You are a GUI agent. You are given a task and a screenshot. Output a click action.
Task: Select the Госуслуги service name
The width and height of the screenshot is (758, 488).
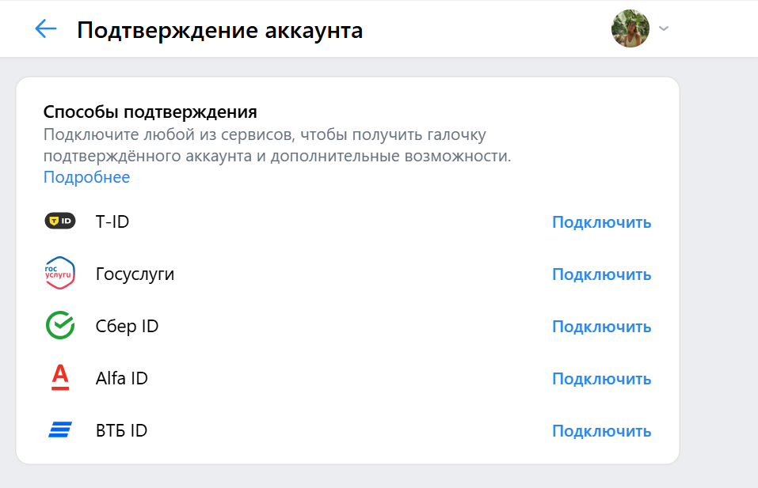[x=135, y=274]
